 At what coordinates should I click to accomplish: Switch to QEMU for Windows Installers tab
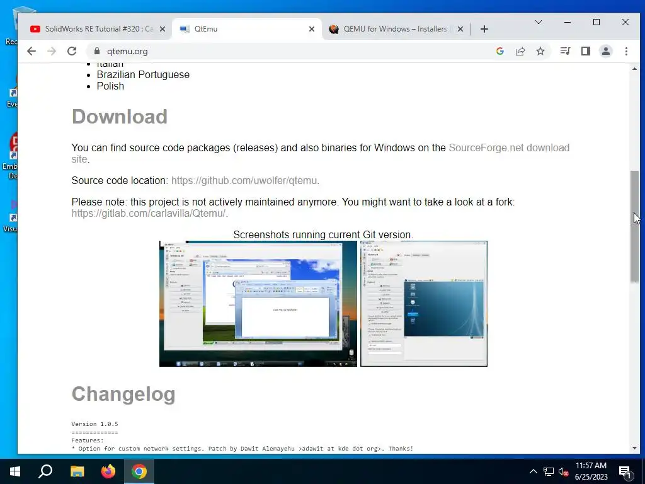(x=395, y=29)
